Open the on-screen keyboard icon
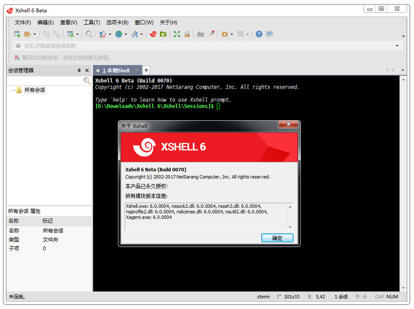 [201, 34]
